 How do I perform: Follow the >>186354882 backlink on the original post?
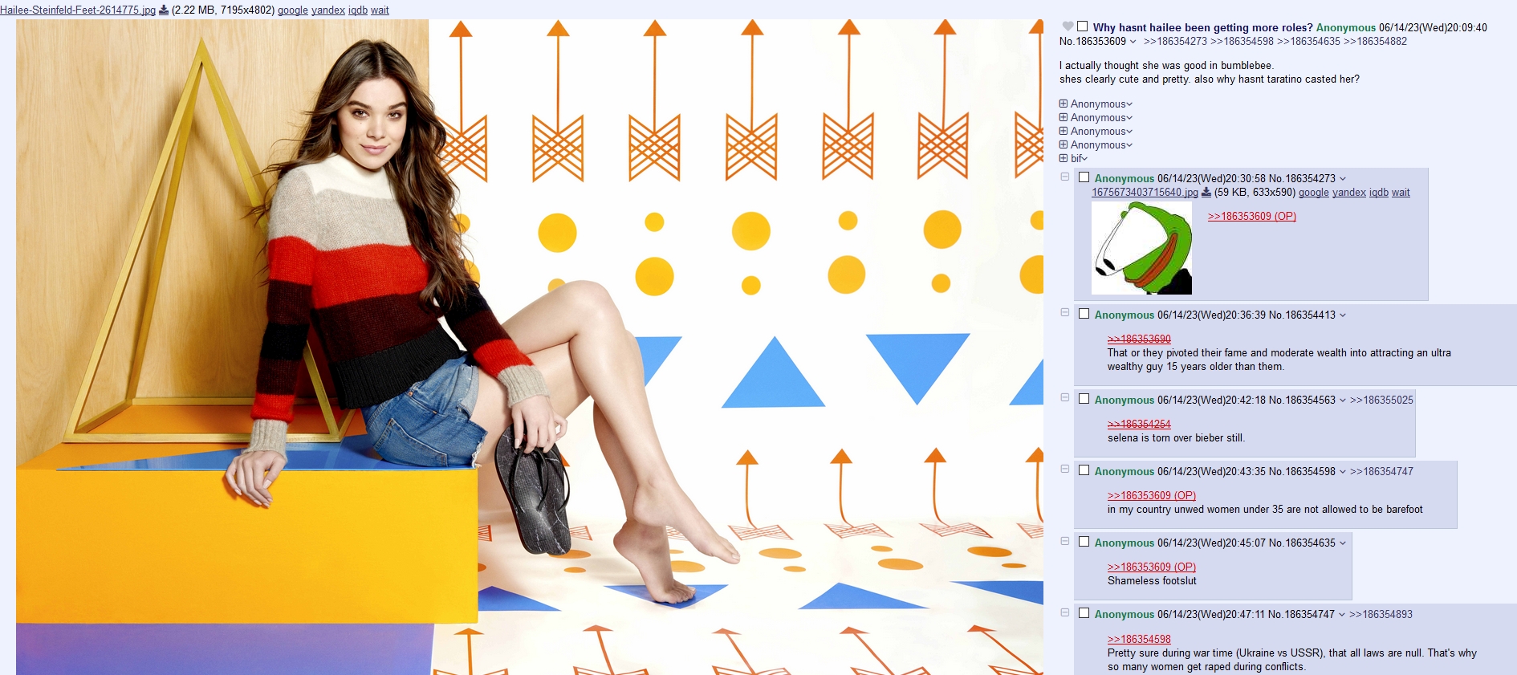pyautogui.click(x=1375, y=42)
